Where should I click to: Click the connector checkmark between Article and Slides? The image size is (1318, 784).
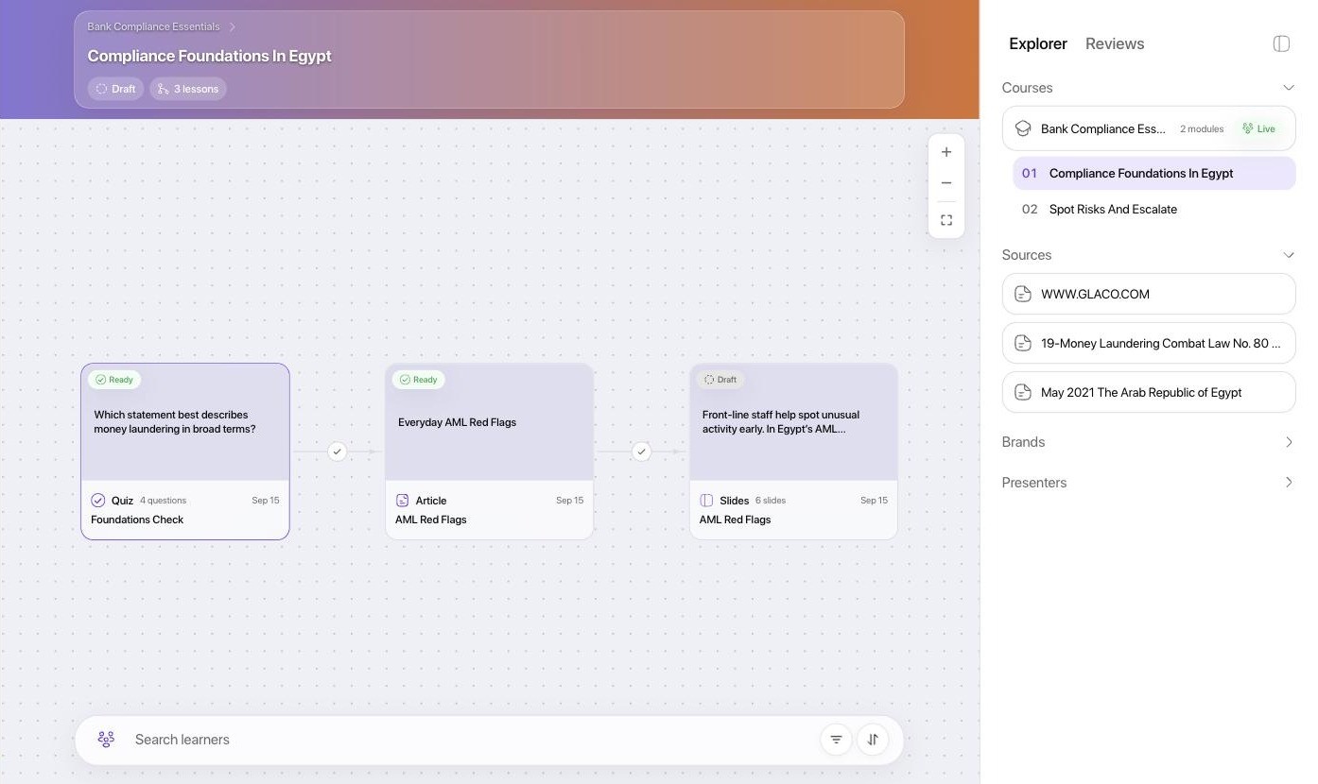click(642, 452)
